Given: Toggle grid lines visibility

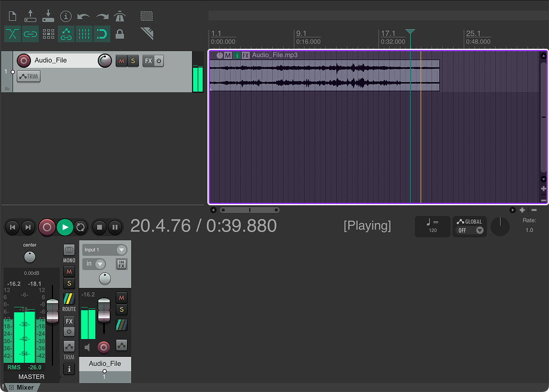Looking at the screenshot, I should (84, 34).
